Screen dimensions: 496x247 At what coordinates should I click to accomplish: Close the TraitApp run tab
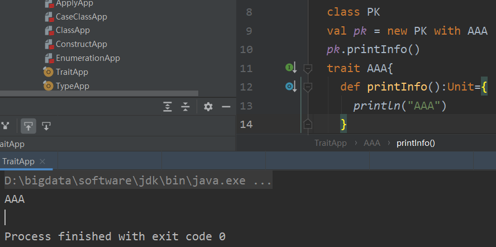coord(42,161)
